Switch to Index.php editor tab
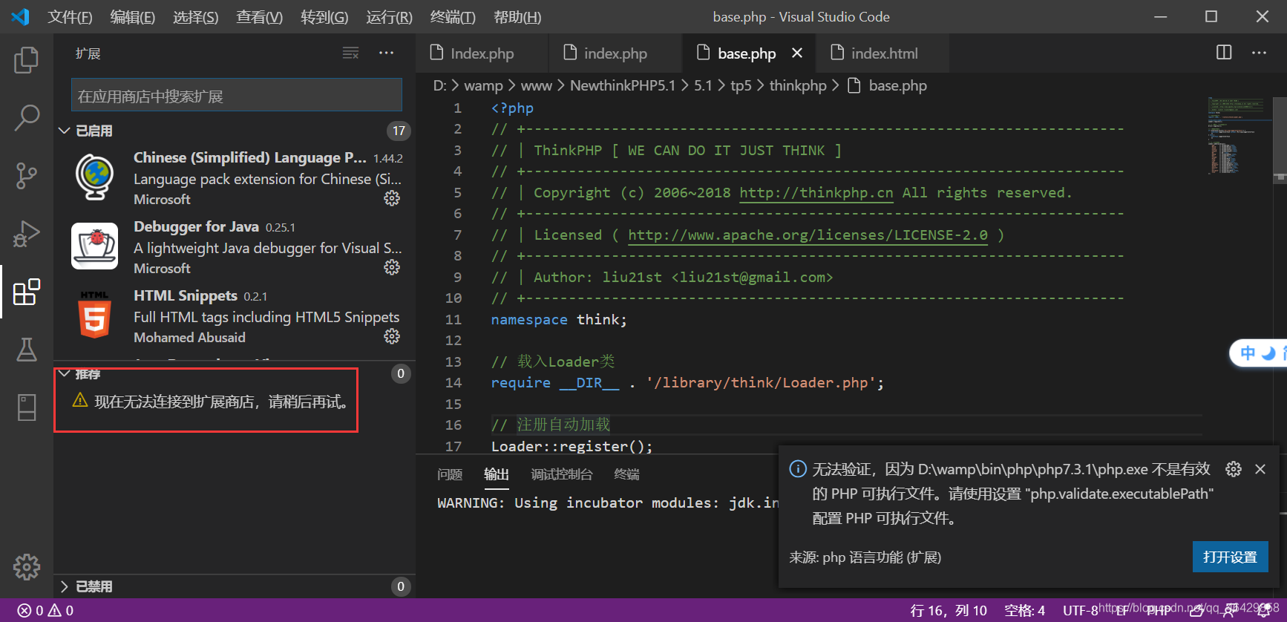 [482, 53]
